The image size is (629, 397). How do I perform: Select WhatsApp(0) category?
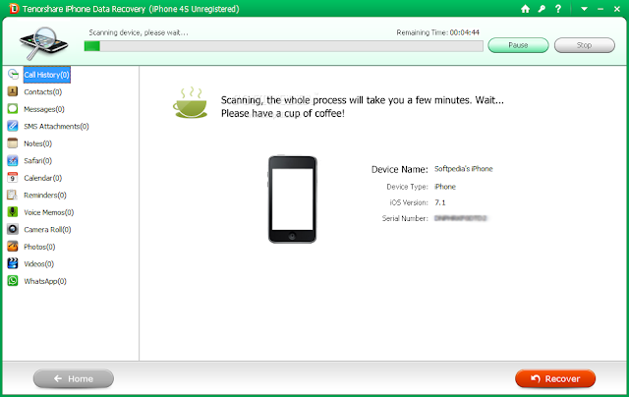(45, 281)
